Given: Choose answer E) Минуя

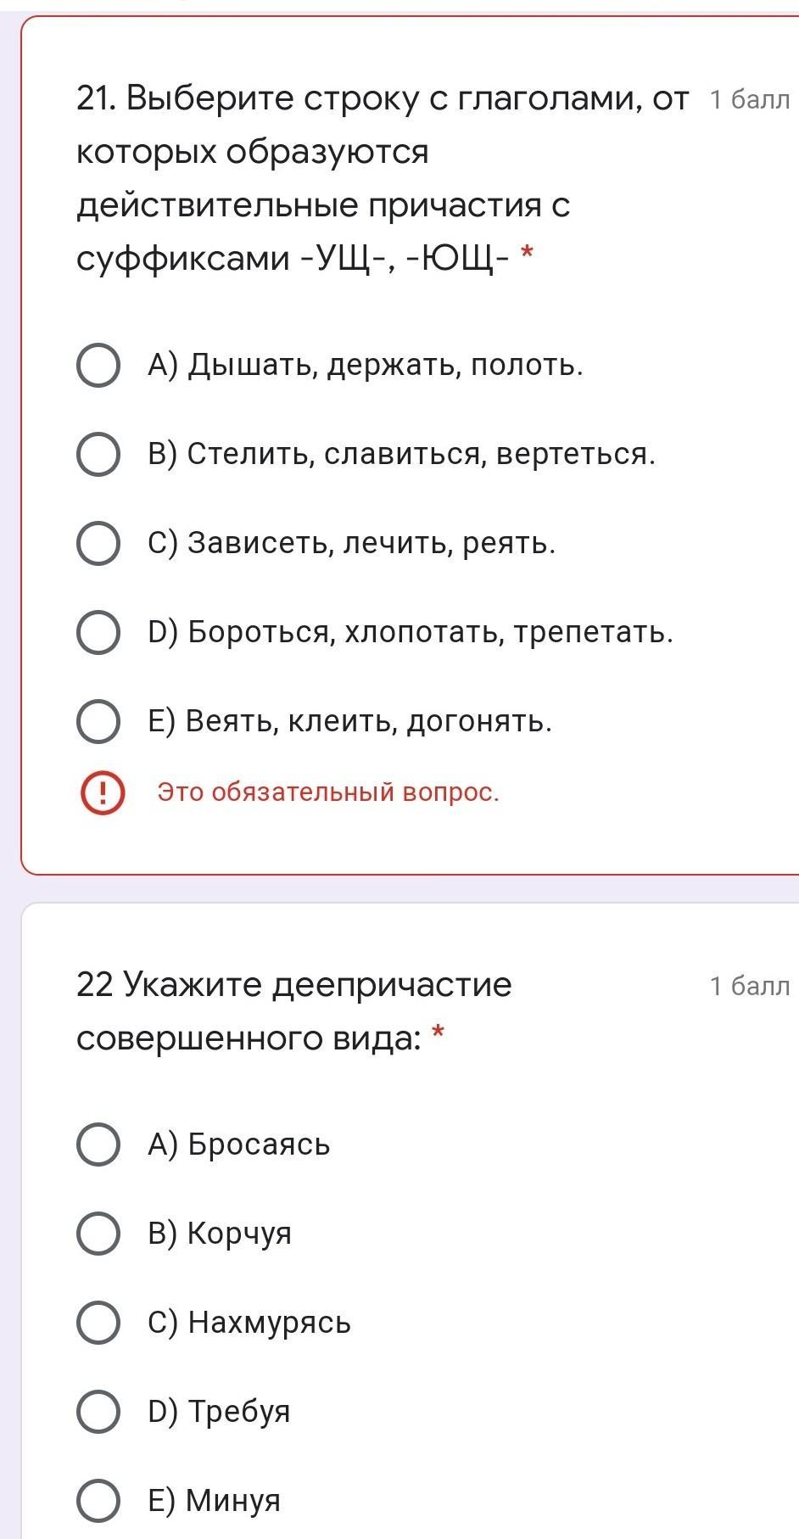Looking at the screenshot, I should [x=98, y=1500].
